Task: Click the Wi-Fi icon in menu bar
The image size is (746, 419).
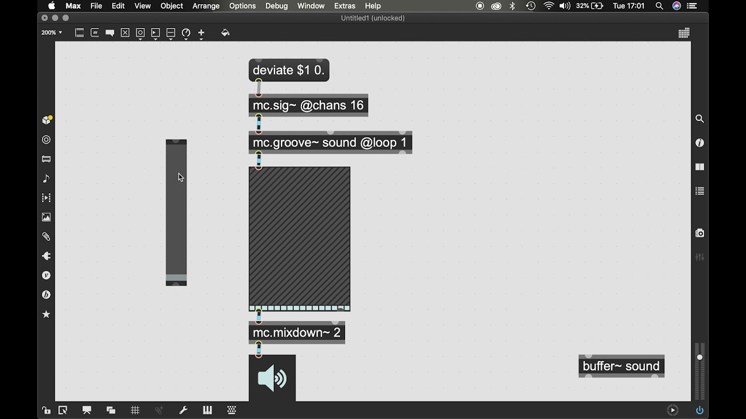Action: tap(548, 6)
